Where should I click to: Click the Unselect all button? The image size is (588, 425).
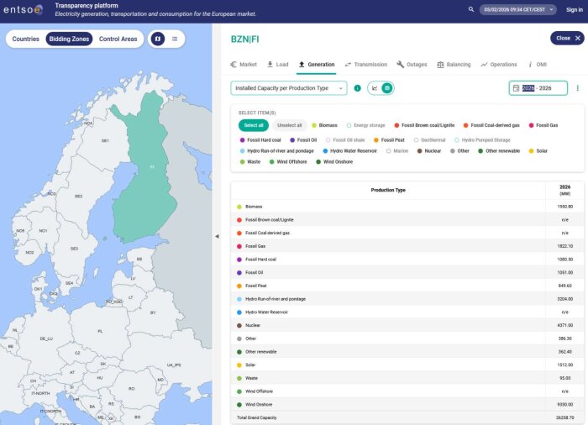point(290,125)
